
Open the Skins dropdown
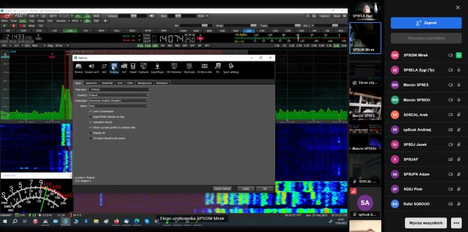(119, 106)
